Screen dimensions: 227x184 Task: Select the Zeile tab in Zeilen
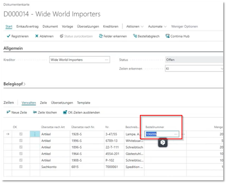(x=43, y=103)
